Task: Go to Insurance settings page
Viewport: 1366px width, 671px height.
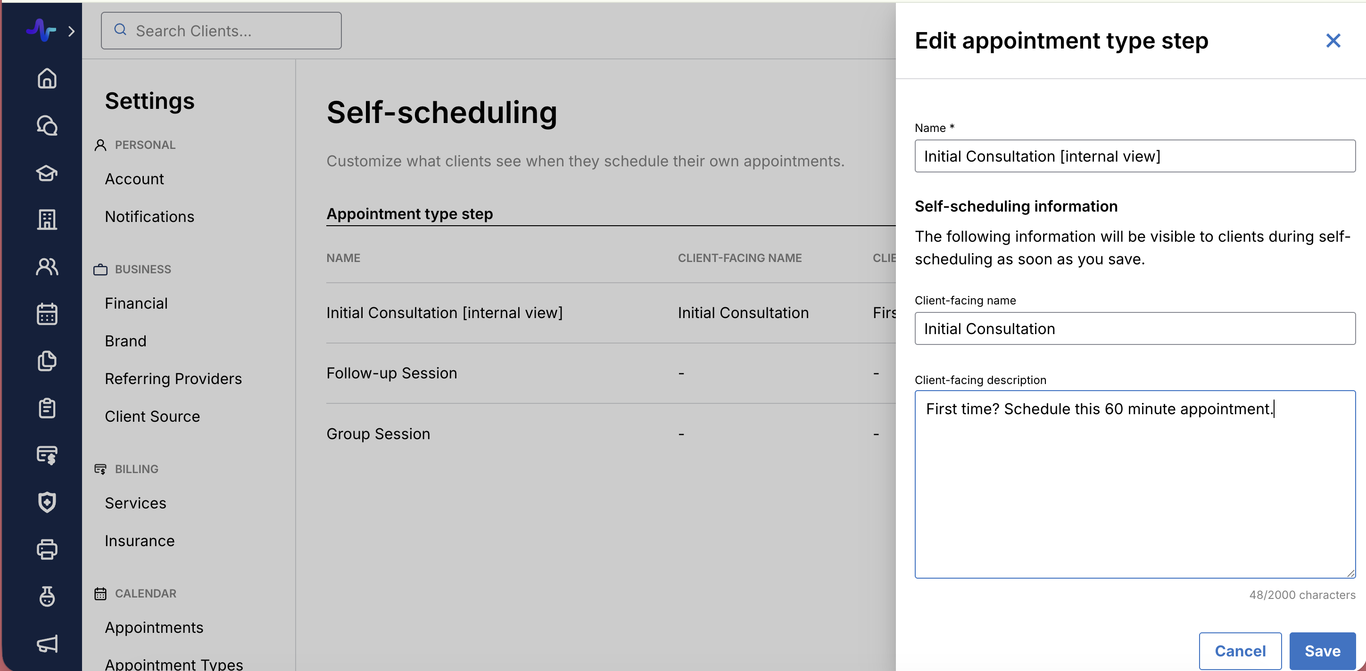Action: (140, 540)
